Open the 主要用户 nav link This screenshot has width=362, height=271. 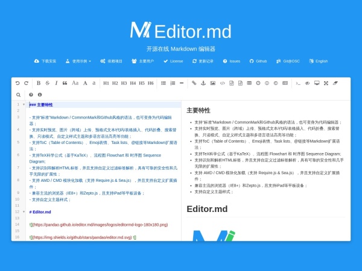pos(142,61)
